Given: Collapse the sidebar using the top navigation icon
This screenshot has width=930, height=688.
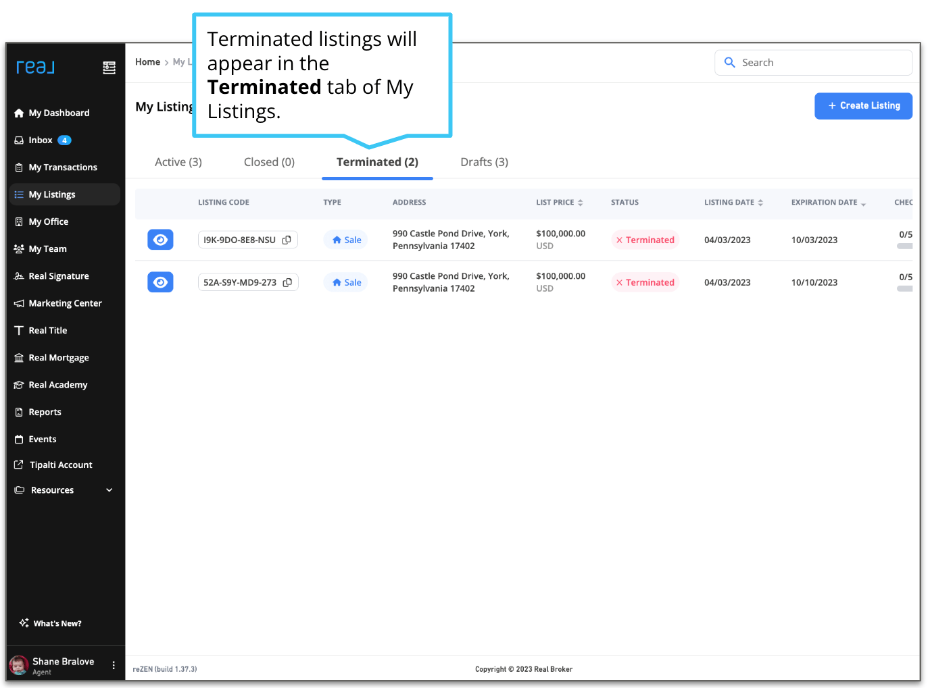Looking at the screenshot, I should tap(109, 68).
